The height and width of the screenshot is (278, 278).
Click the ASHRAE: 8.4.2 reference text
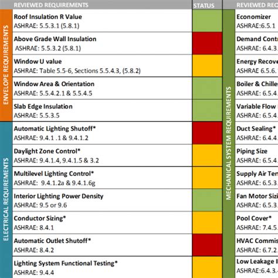(x=34, y=250)
